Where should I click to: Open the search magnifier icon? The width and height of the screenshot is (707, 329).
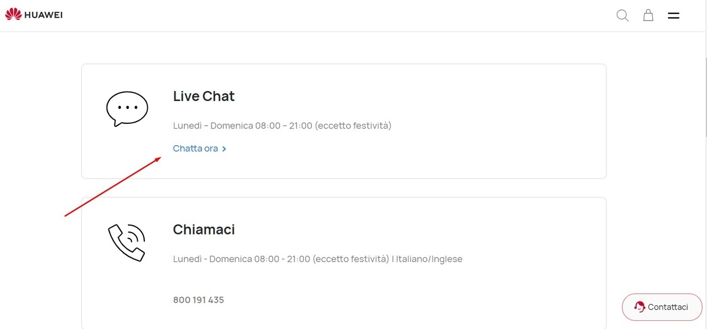622,15
